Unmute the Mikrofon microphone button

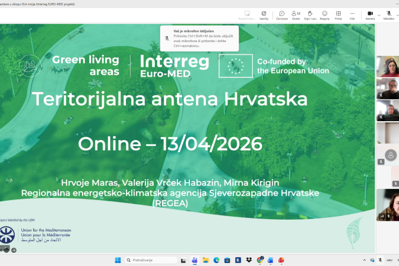tap(388, 15)
